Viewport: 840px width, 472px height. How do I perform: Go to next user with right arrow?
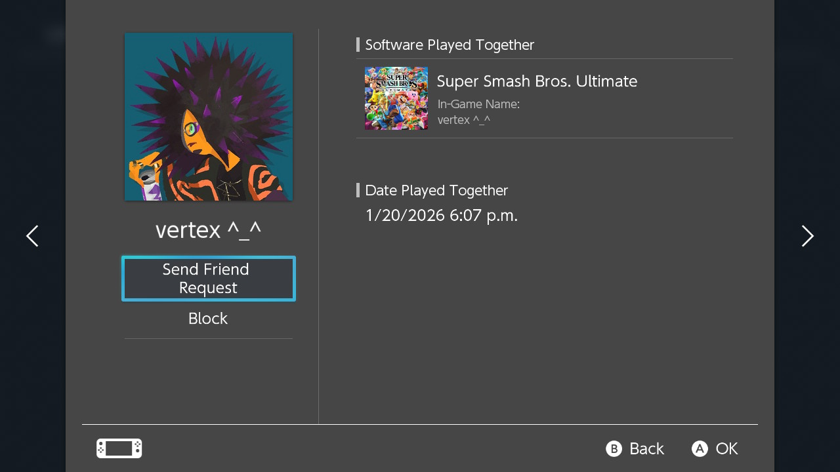click(807, 236)
